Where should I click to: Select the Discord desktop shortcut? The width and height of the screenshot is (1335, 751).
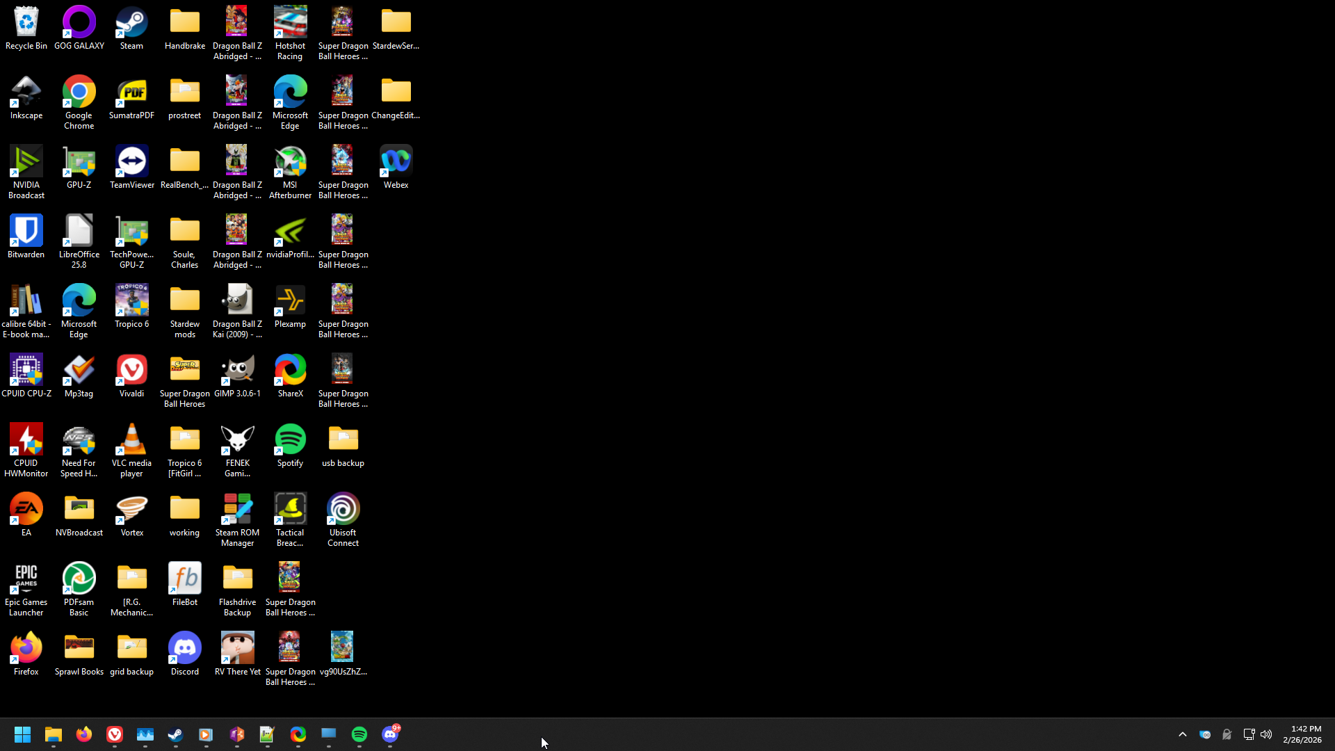click(185, 654)
